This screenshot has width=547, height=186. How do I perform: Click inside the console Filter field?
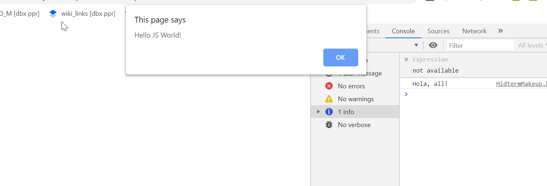tap(480, 45)
